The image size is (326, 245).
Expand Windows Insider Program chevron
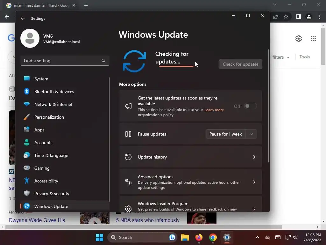[254, 209]
